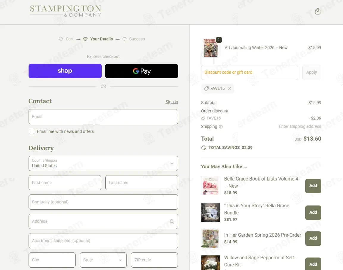Pay with Shop Pay button
This screenshot has height=270, width=343.
[x=65, y=71]
